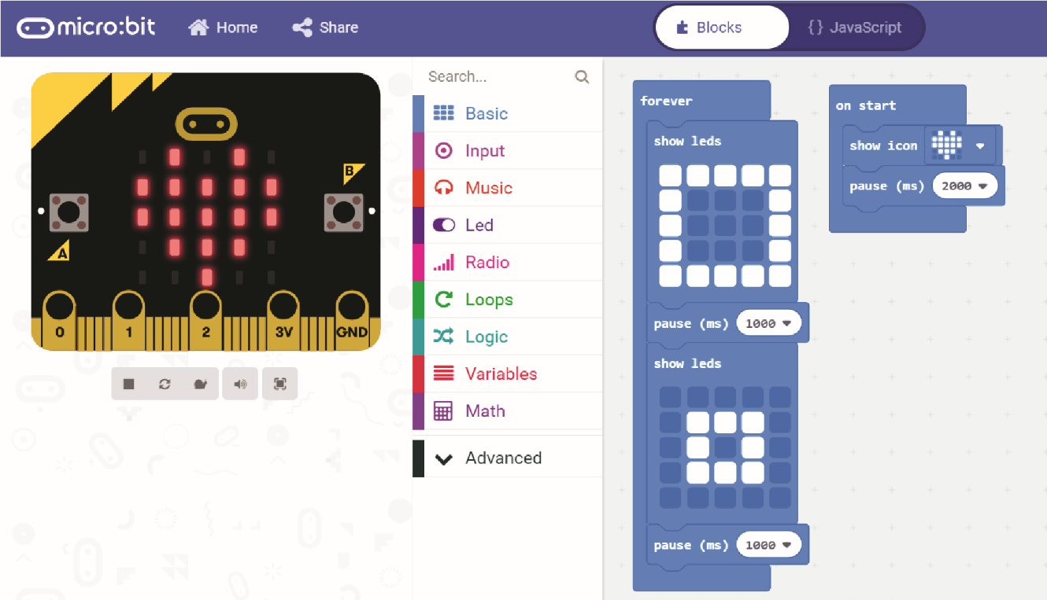The width and height of the screenshot is (1047, 600).
Task: Open pause 2000 ms dropdown
Action: click(x=965, y=186)
